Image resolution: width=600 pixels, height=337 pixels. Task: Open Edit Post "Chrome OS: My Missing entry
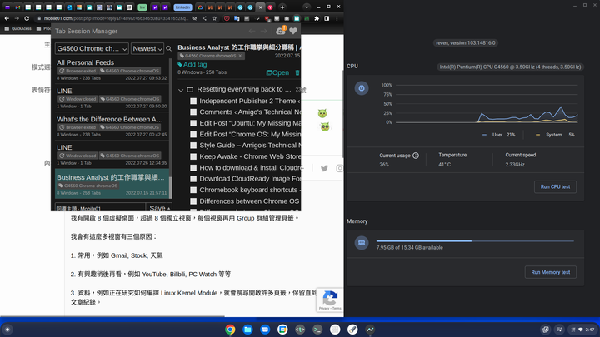click(246, 134)
